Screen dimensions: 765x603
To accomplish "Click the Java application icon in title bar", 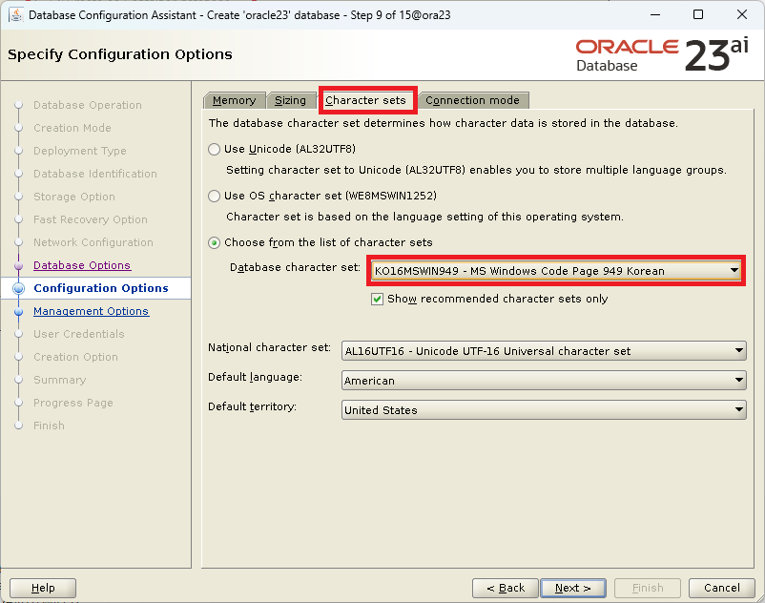I will [15, 15].
